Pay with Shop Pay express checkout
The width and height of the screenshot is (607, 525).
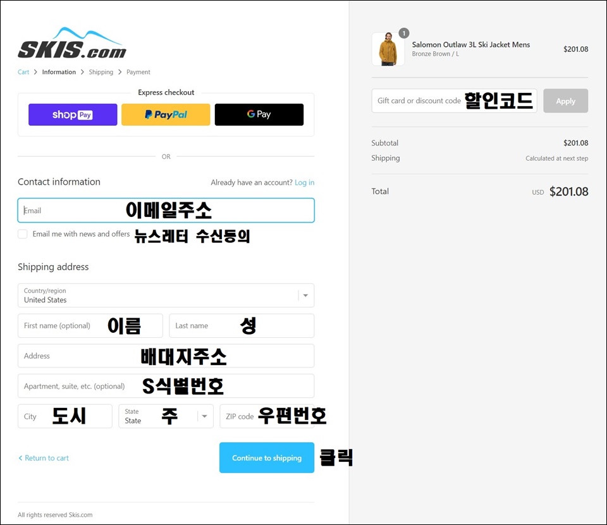(x=73, y=114)
